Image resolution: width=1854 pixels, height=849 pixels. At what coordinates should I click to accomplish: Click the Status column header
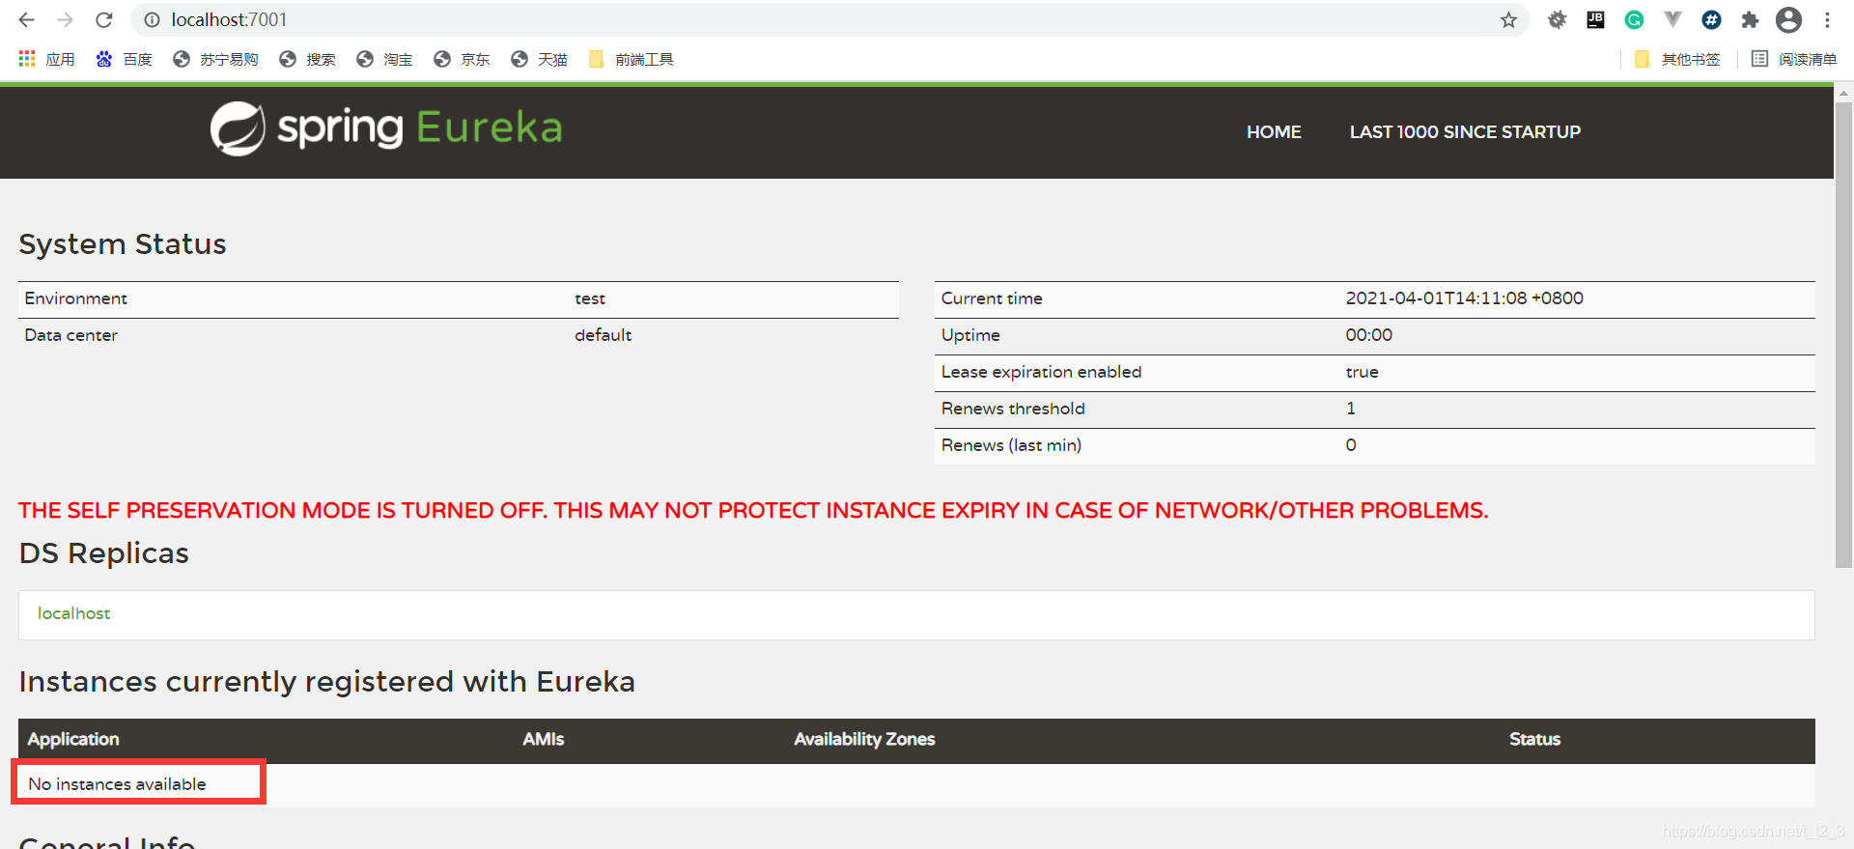coord(1534,739)
